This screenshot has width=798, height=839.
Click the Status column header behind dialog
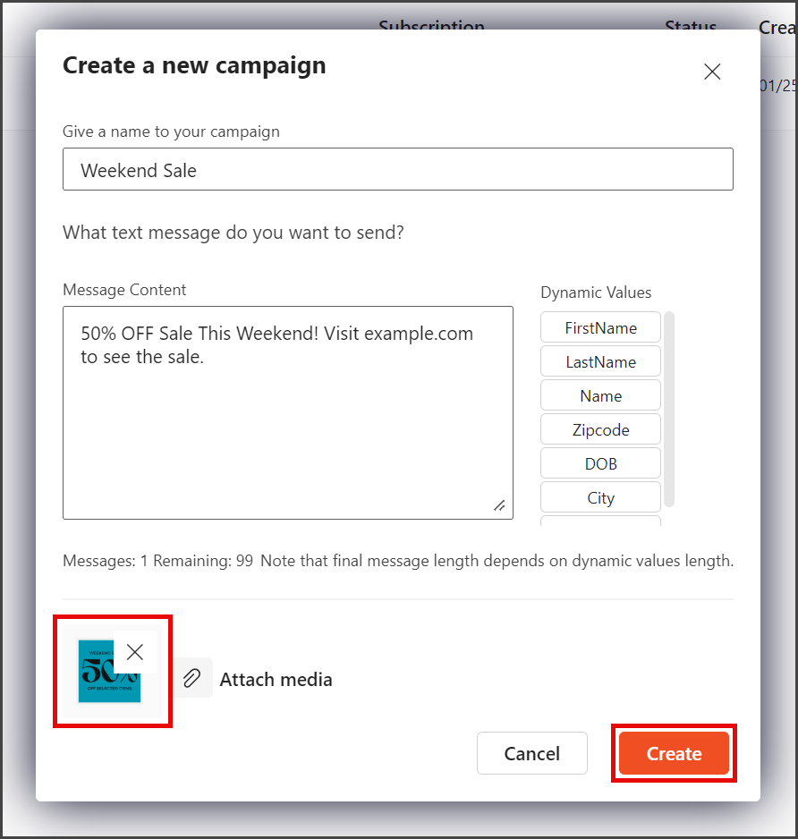pyautogui.click(x=691, y=25)
